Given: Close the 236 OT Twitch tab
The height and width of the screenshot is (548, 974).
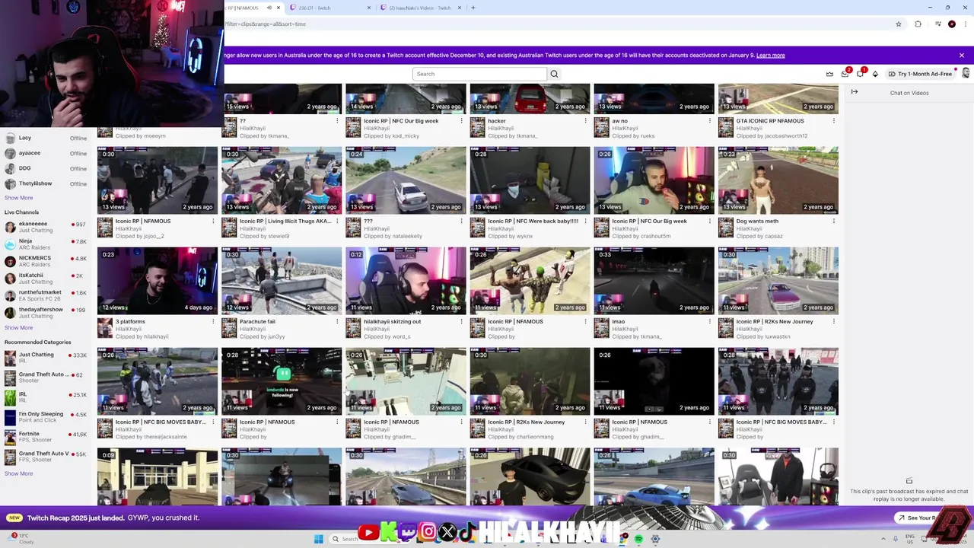Looking at the screenshot, I should (369, 8).
